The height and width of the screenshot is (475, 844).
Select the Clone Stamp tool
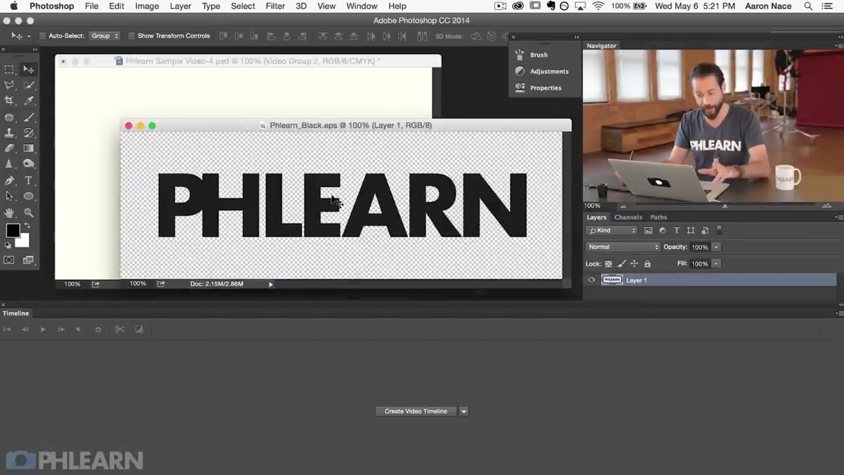point(10,133)
